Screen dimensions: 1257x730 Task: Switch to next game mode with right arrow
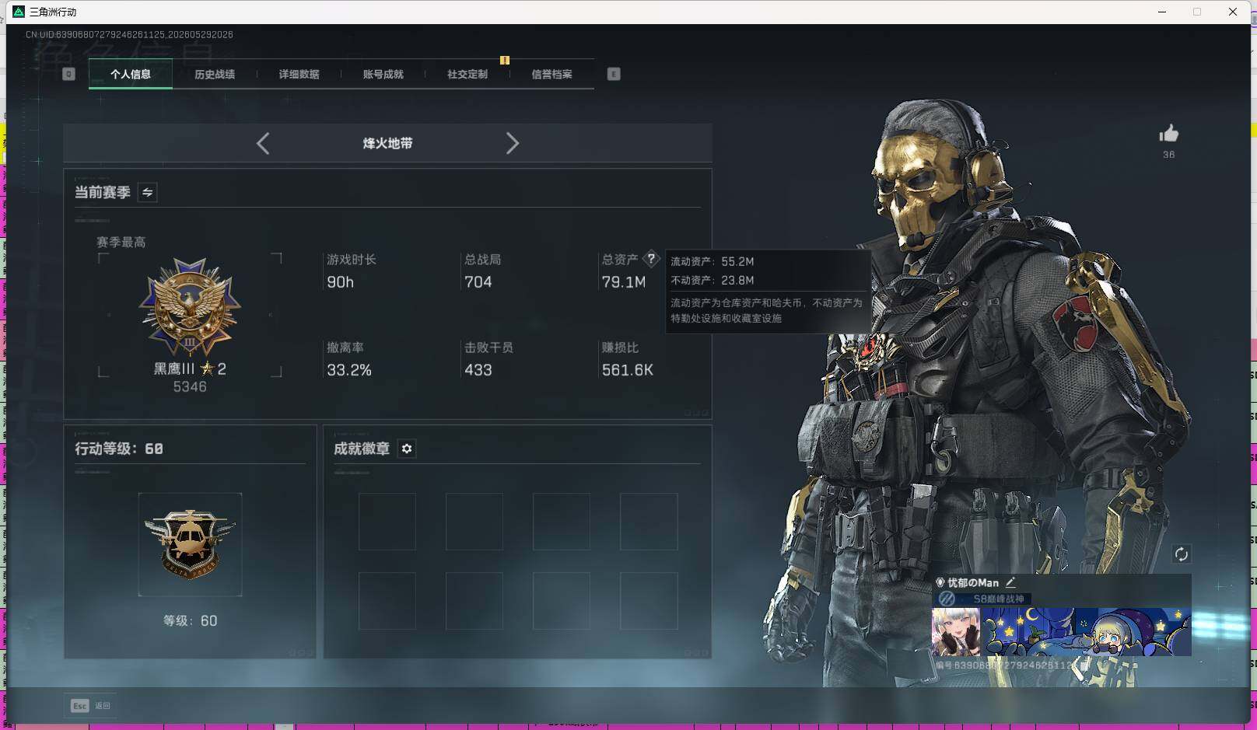(x=512, y=143)
